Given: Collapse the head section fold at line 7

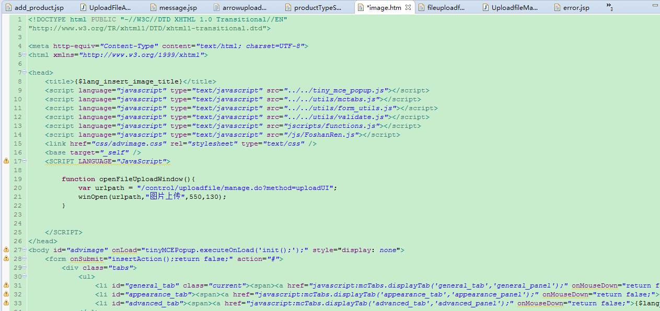Looking at the screenshot, I should point(24,73).
